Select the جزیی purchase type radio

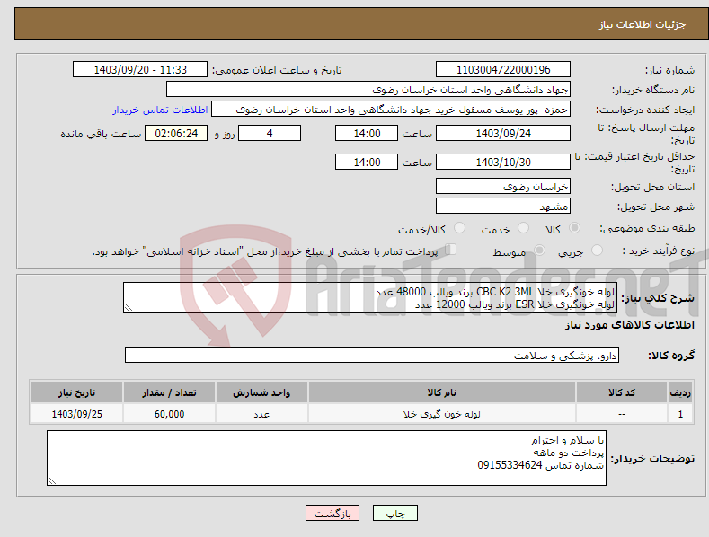pyautogui.click(x=597, y=250)
